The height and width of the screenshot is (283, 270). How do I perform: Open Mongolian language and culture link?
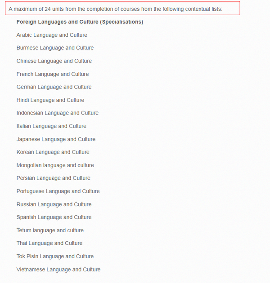pyautogui.click(x=55, y=165)
